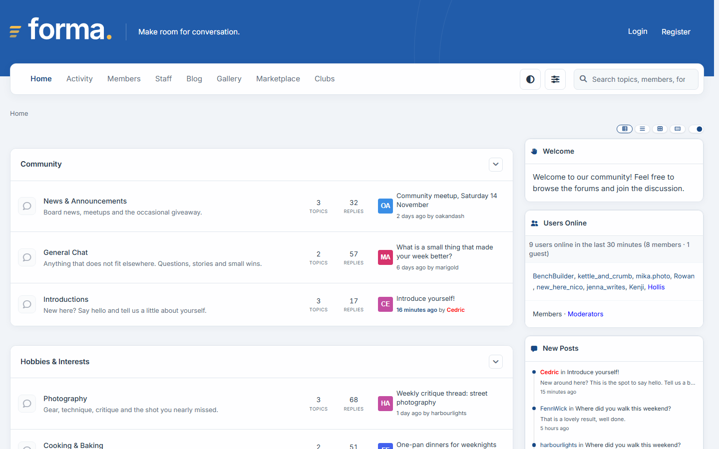This screenshot has height=449, width=719.
Task: Switch to the card layout view icon
Action: [678, 129]
